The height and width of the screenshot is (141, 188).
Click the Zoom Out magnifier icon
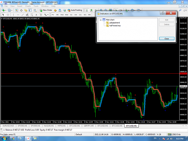coord(106,10)
